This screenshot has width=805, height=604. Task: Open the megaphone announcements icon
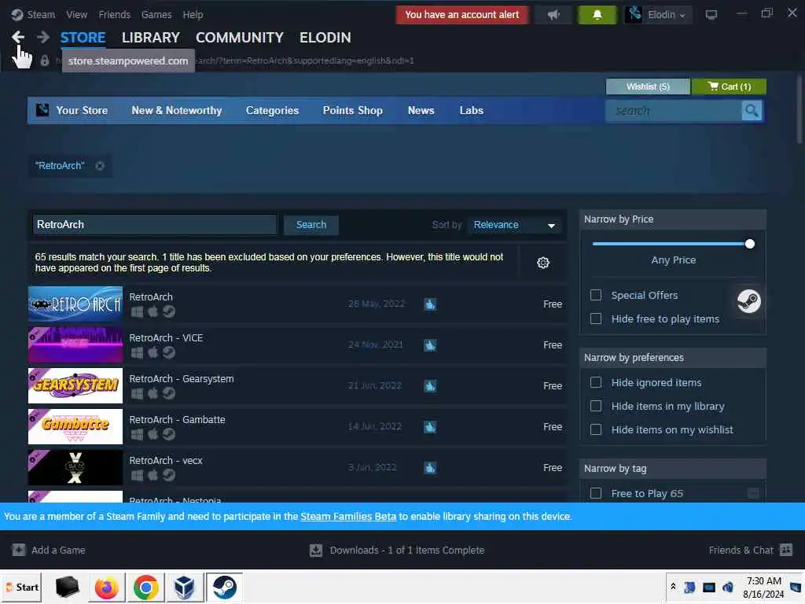pyautogui.click(x=553, y=15)
